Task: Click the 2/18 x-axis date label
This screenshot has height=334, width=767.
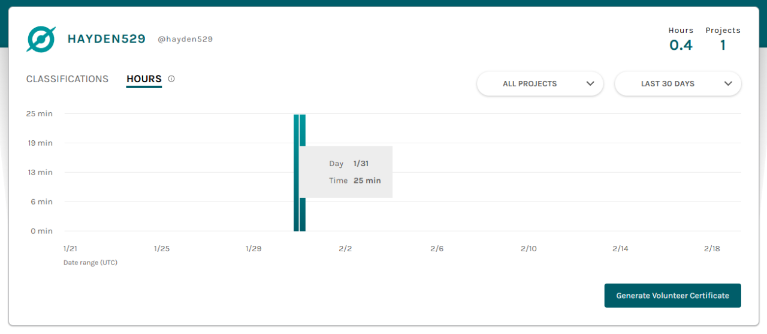Action: tap(712, 249)
